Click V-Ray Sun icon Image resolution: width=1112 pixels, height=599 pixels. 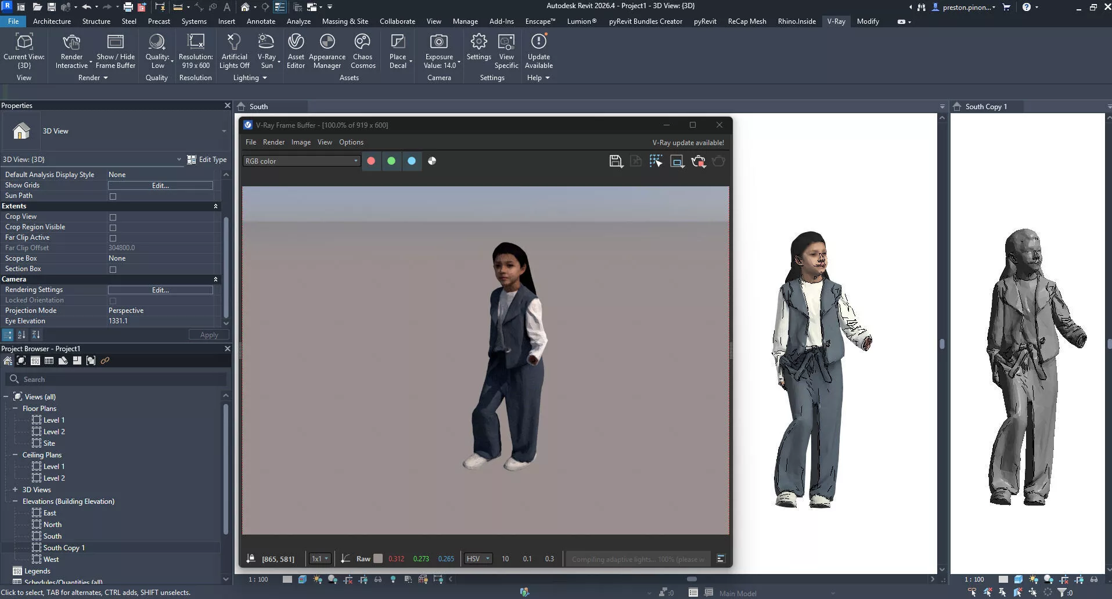tap(266, 42)
